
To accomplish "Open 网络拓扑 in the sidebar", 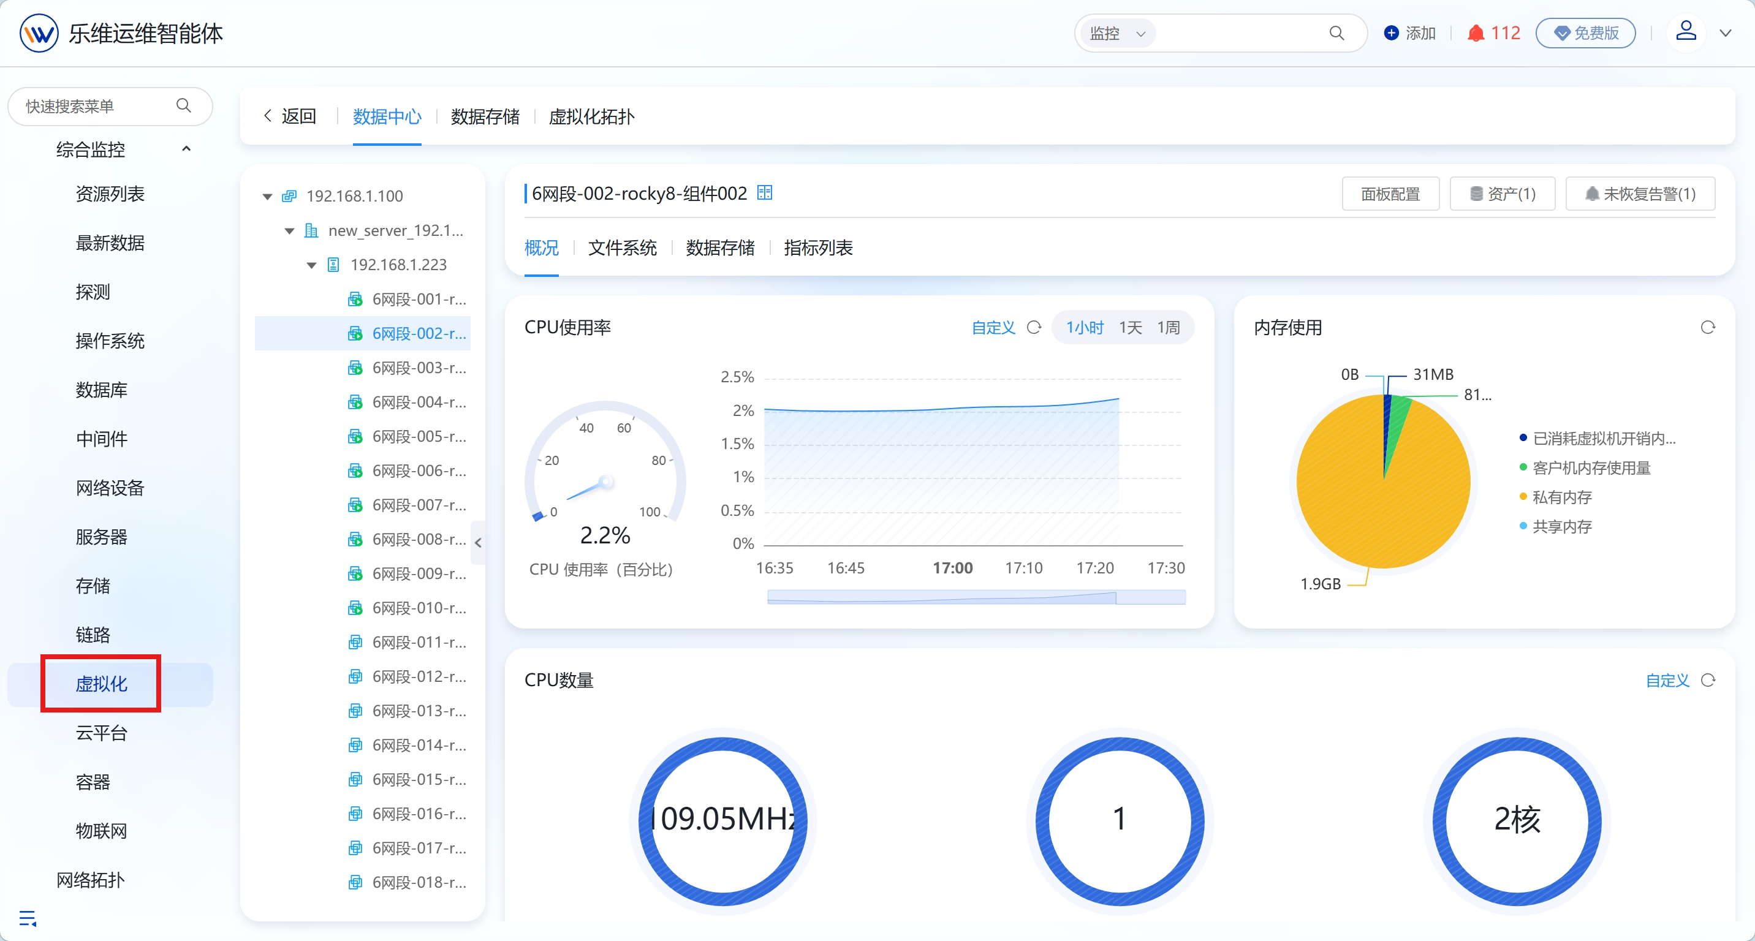I will point(91,880).
